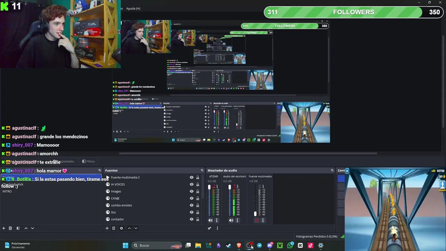Open advanced audio properties gears icon
The width and height of the screenshot is (446, 251).
(209, 228)
